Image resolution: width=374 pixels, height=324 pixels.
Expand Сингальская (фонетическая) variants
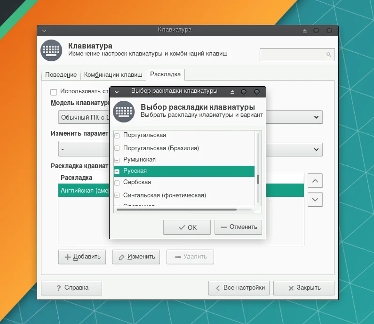pos(117,195)
